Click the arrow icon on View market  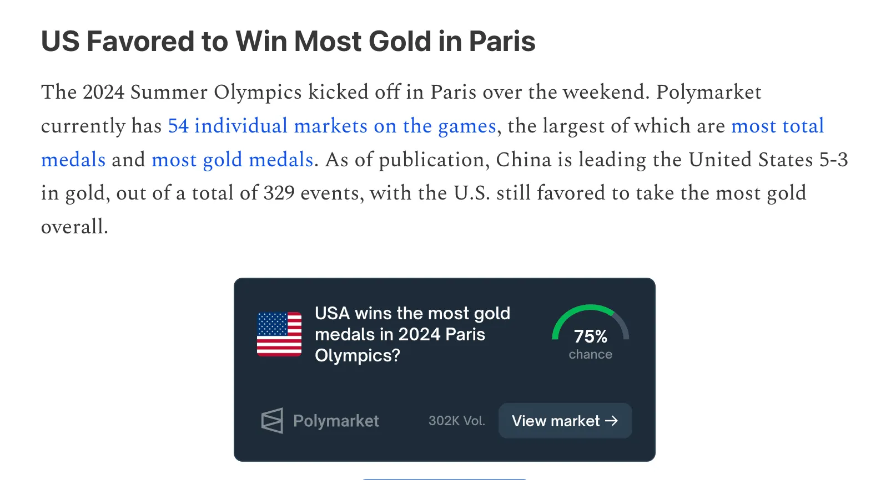[x=612, y=421]
